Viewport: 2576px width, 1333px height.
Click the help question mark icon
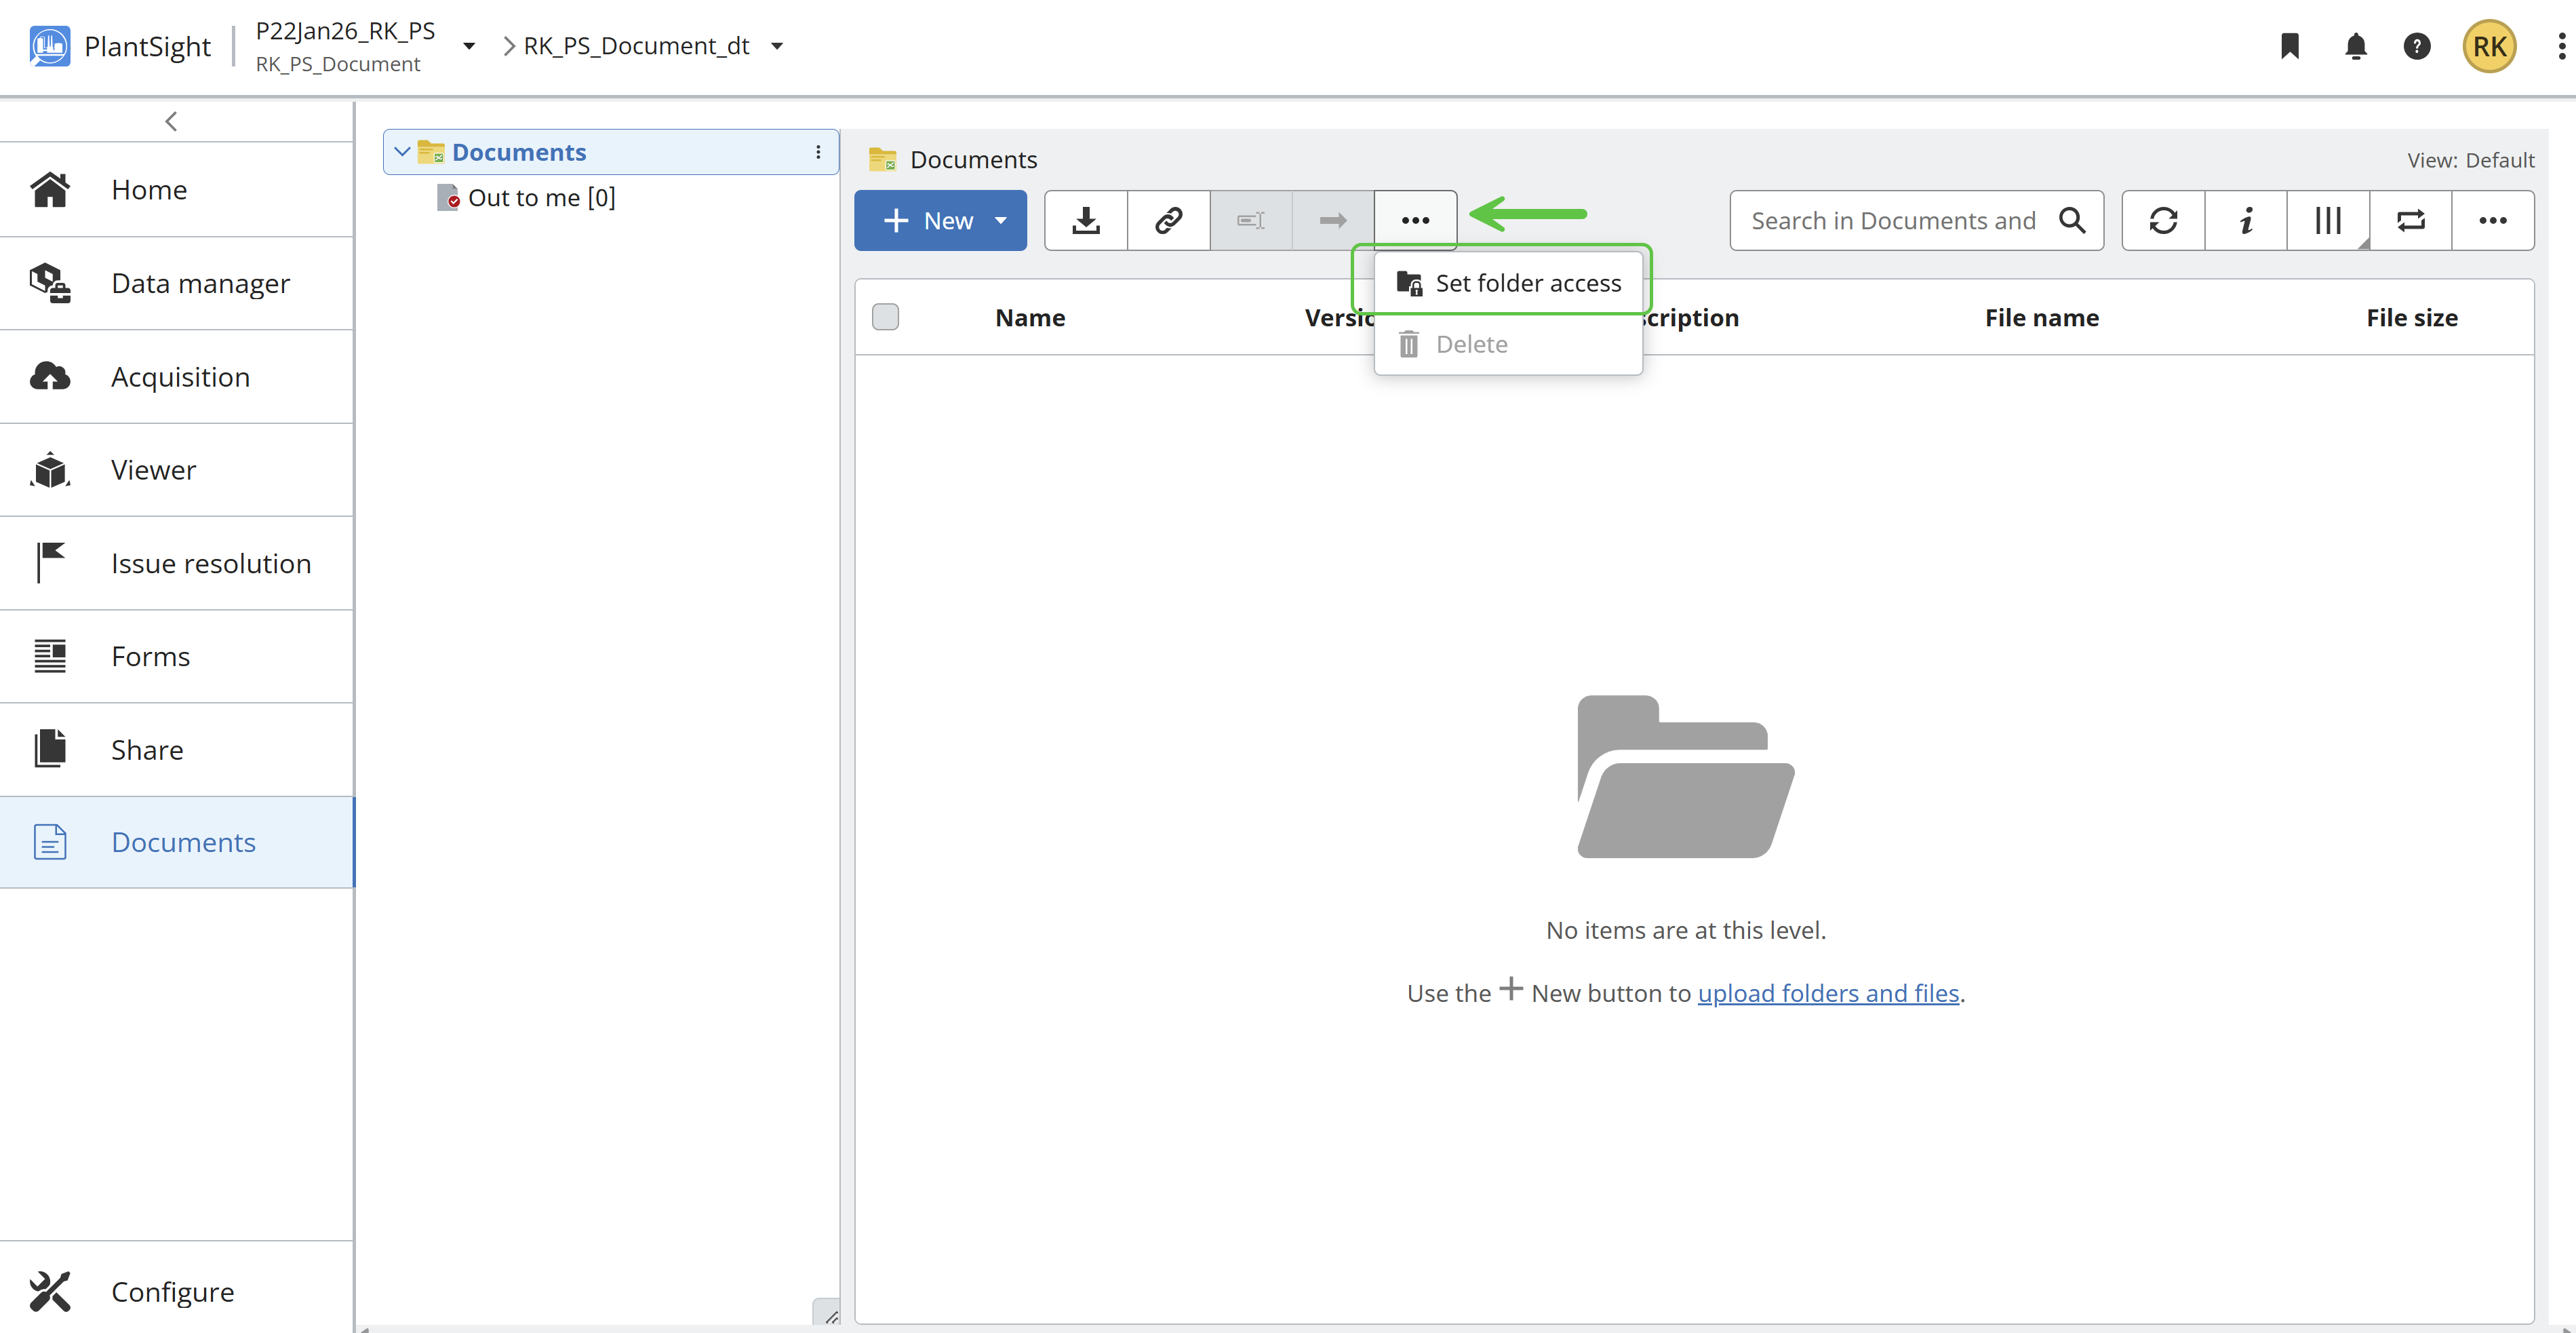pos(2417,46)
